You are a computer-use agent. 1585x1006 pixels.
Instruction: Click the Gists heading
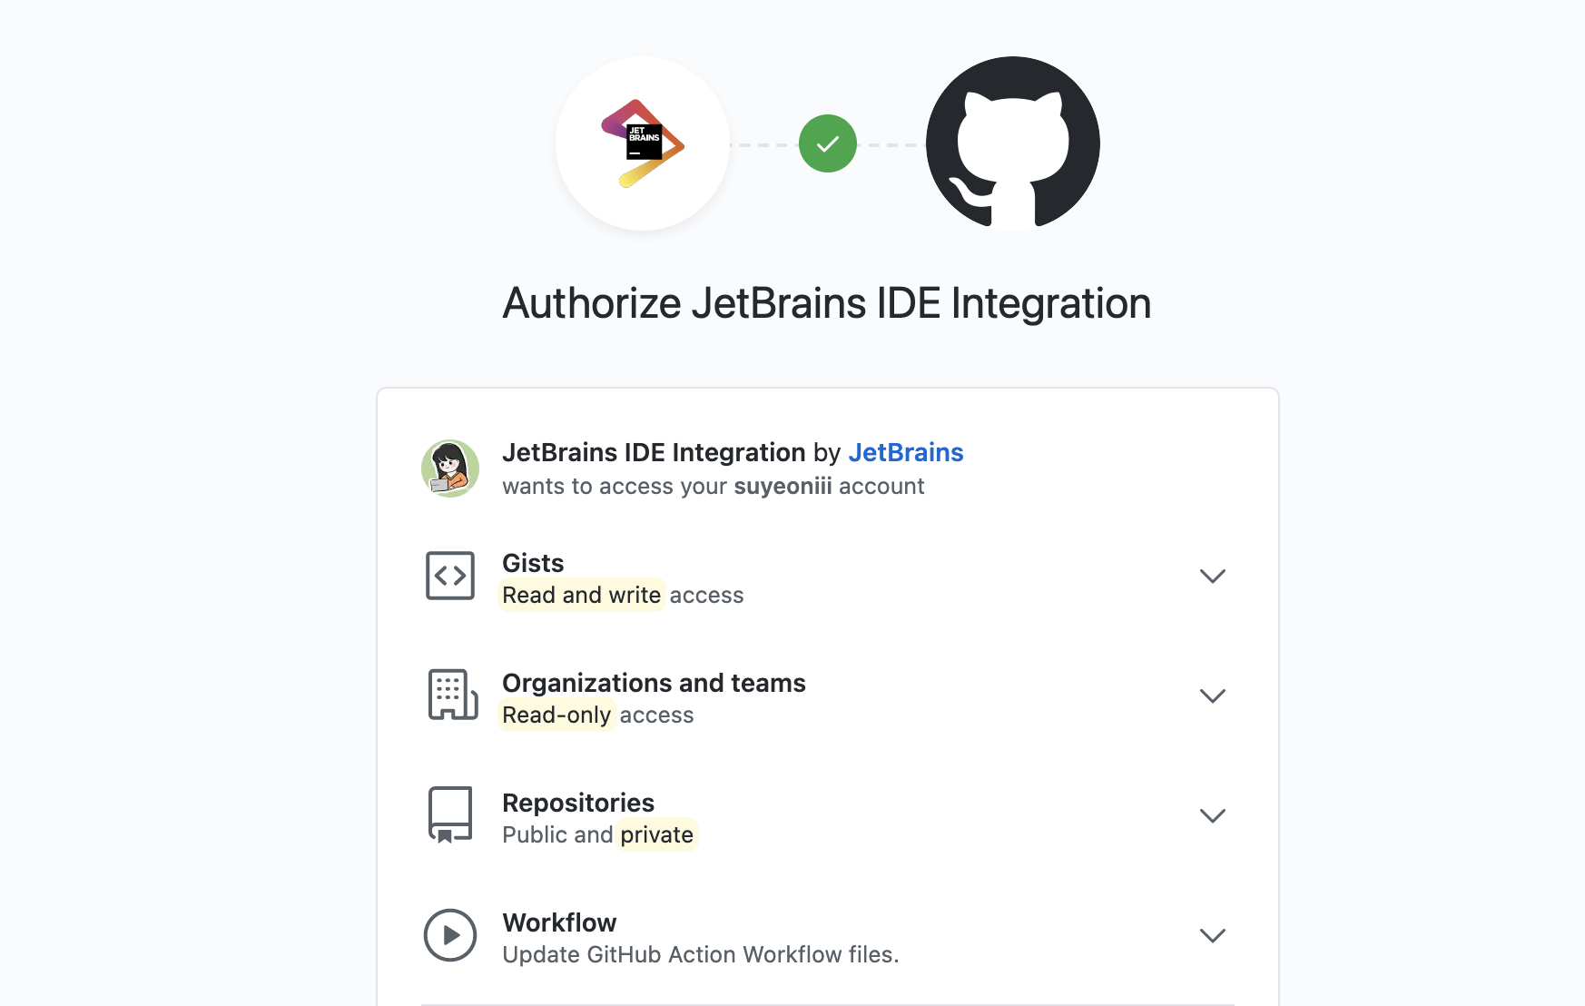pos(533,563)
